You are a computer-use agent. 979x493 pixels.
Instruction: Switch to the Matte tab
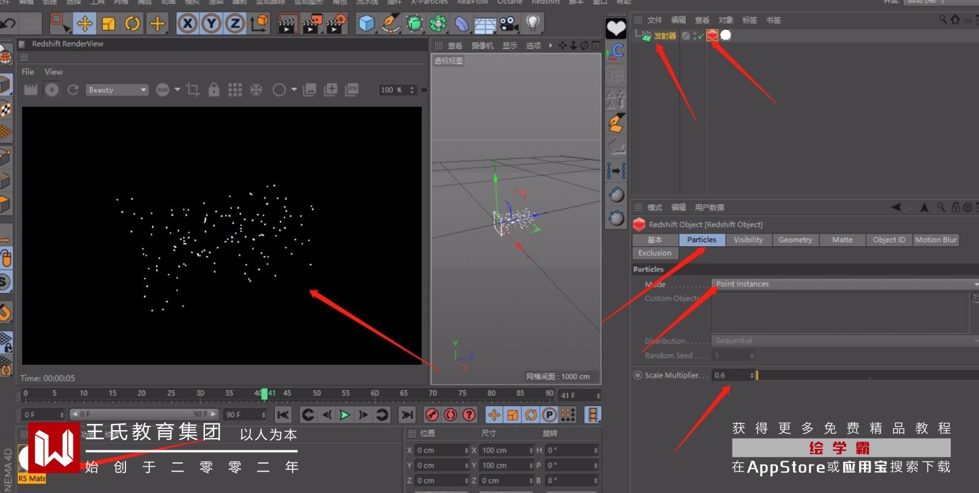[x=842, y=240]
